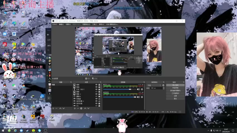
Task: Add a new source with the plus icon
Action: point(75,108)
